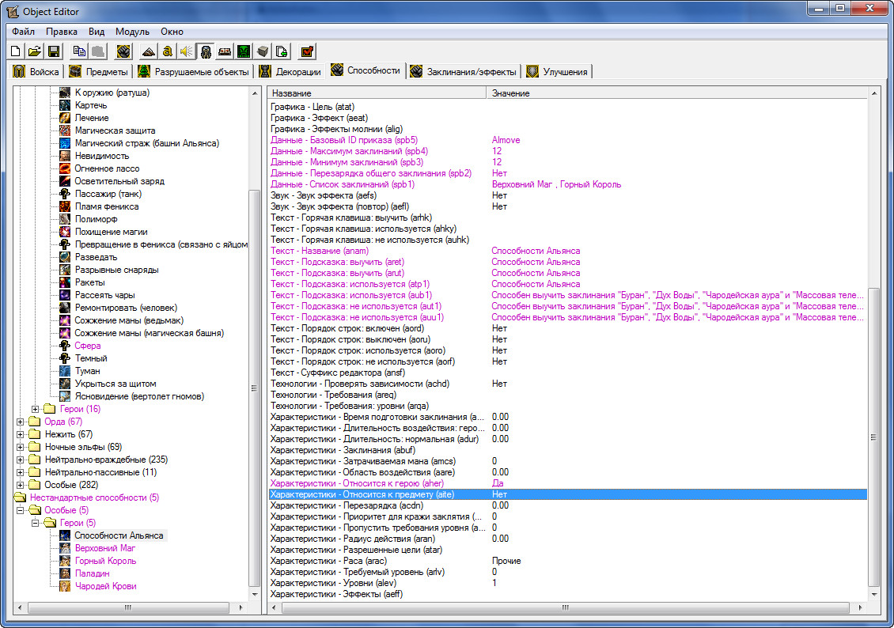Viewport: 894px width, 628px height.
Task: Collapse the Герои (5) custom folder
Action: point(36,523)
